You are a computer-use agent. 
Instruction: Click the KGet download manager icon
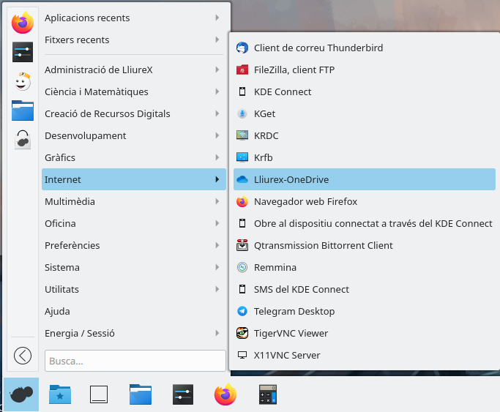(x=242, y=114)
